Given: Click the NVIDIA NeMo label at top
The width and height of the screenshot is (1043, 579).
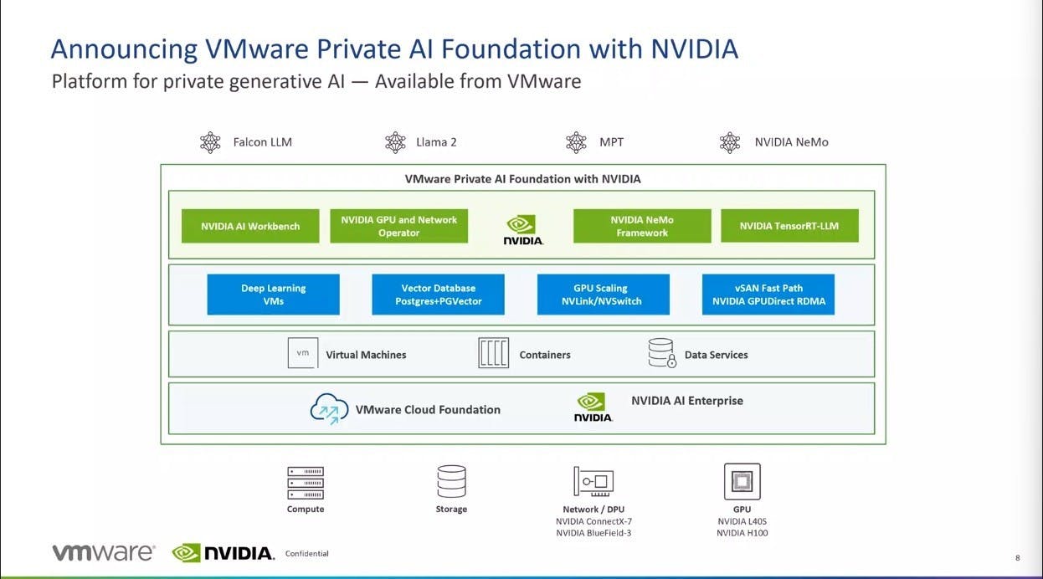Looking at the screenshot, I should tap(791, 142).
